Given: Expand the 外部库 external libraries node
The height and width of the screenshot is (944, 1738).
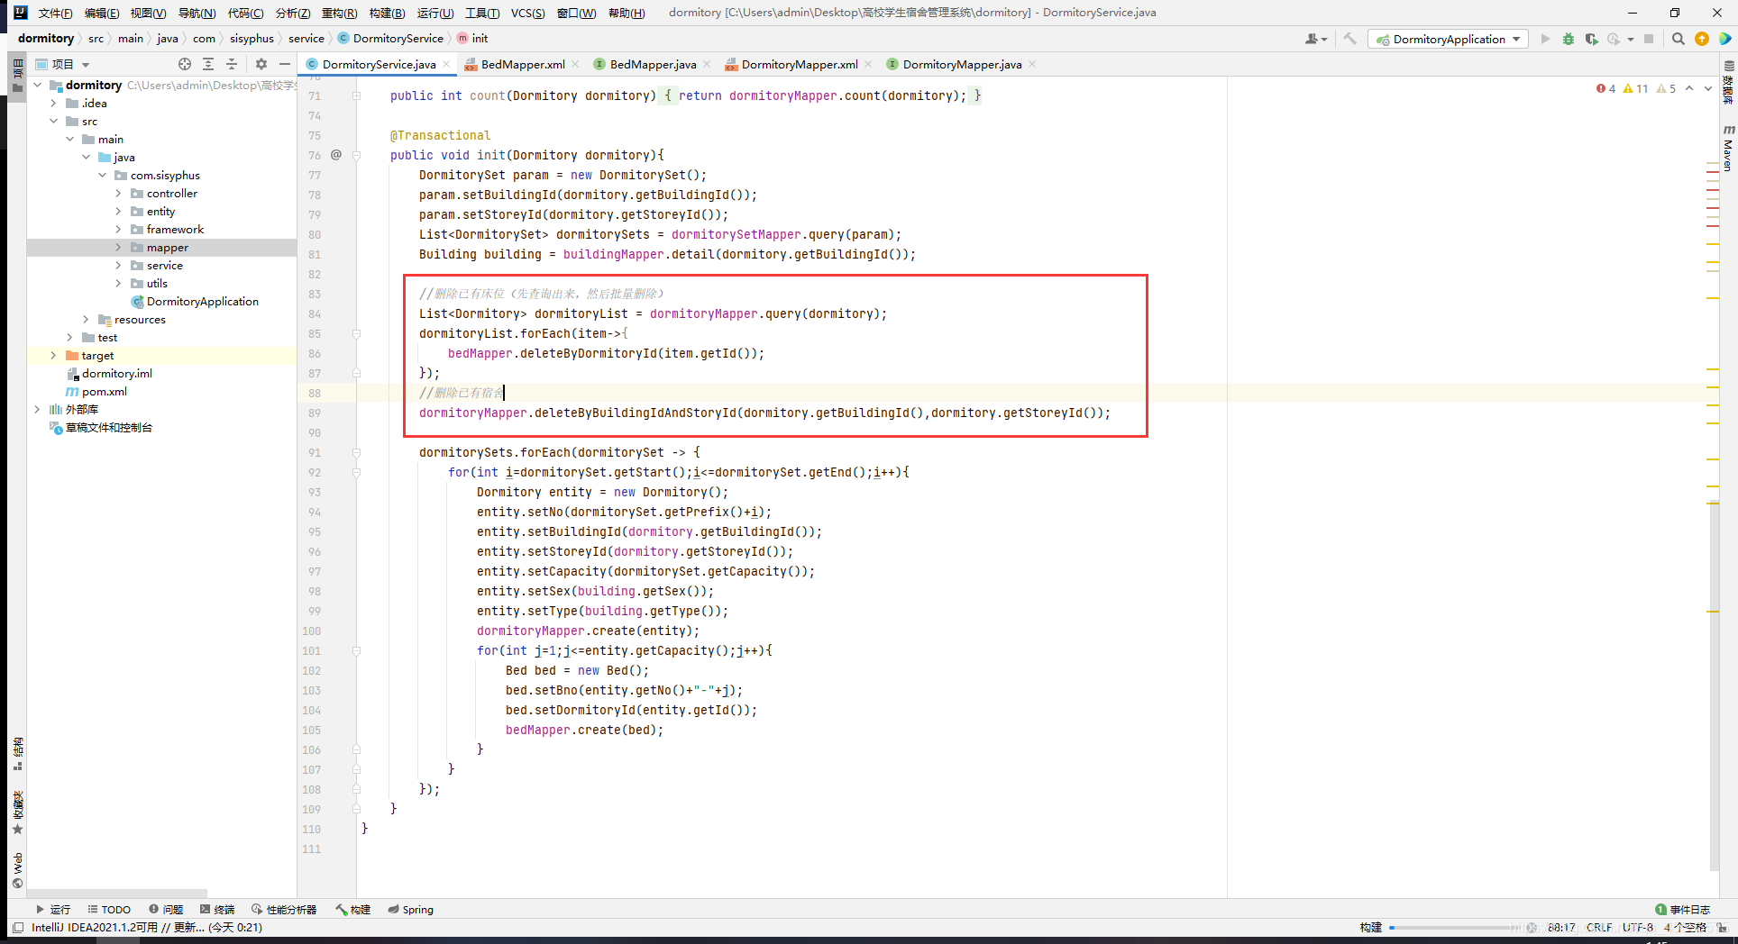Looking at the screenshot, I should pyautogui.click(x=37, y=409).
